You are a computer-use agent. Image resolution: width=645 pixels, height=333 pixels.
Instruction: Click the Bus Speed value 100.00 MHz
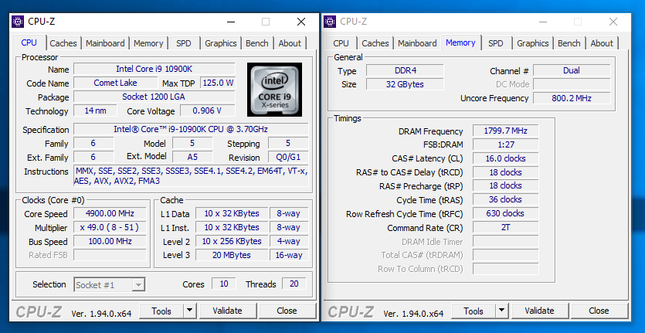point(110,241)
